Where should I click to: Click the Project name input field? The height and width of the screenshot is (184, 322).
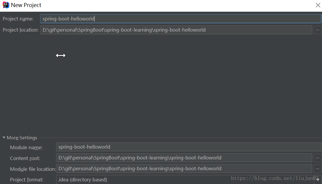pyautogui.click(x=181, y=19)
